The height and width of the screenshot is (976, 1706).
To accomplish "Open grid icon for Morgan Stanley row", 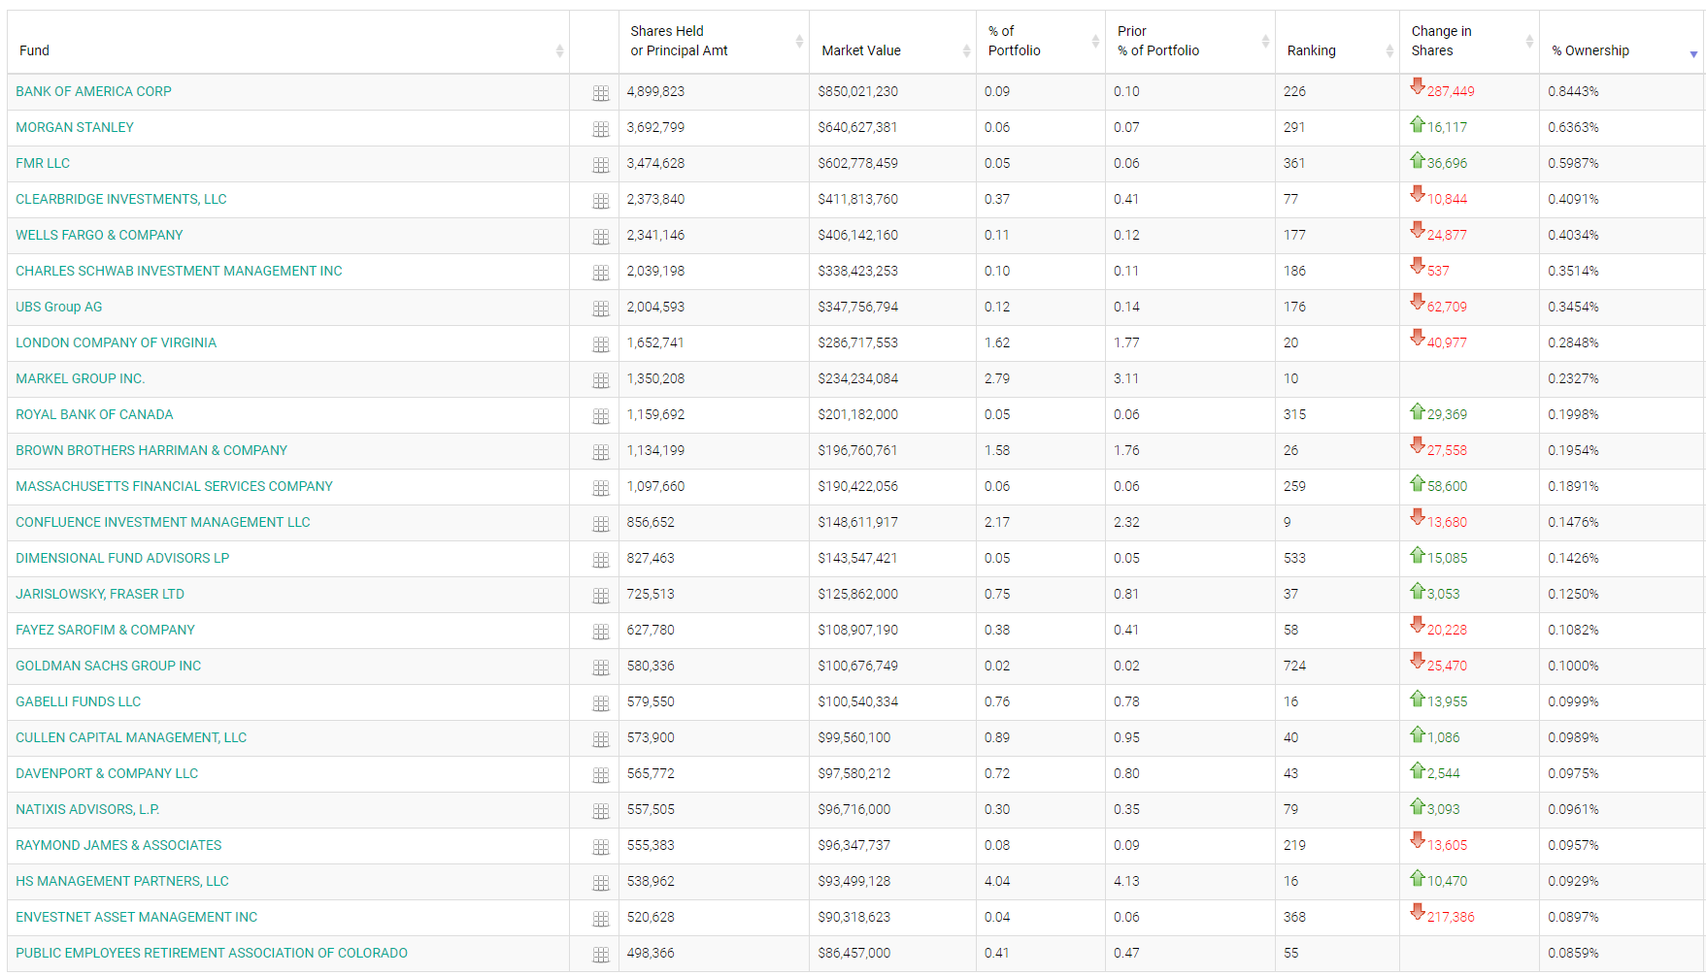I will pos(601,129).
